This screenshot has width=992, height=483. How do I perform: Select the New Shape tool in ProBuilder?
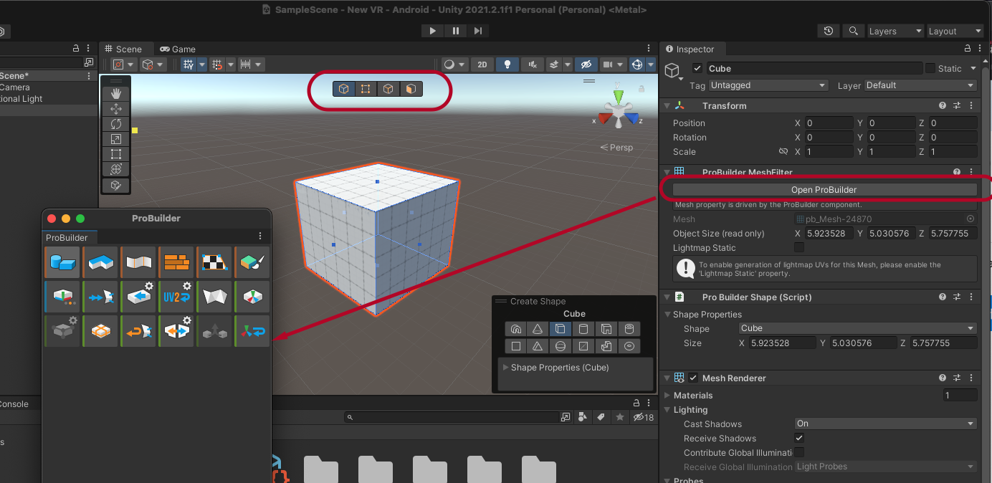pyautogui.click(x=62, y=262)
